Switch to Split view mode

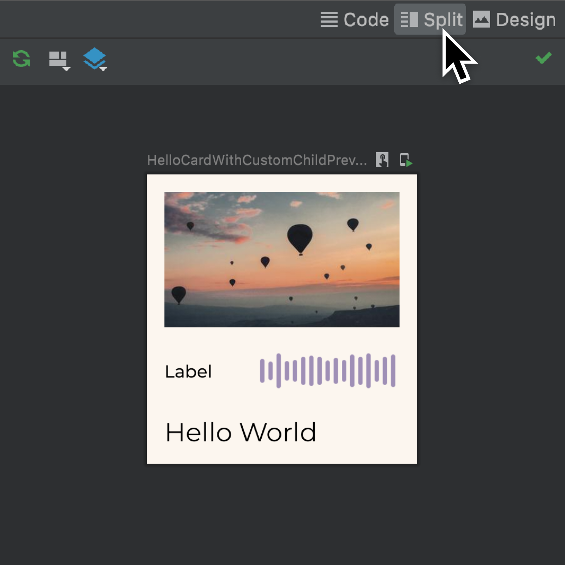(430, 19)
